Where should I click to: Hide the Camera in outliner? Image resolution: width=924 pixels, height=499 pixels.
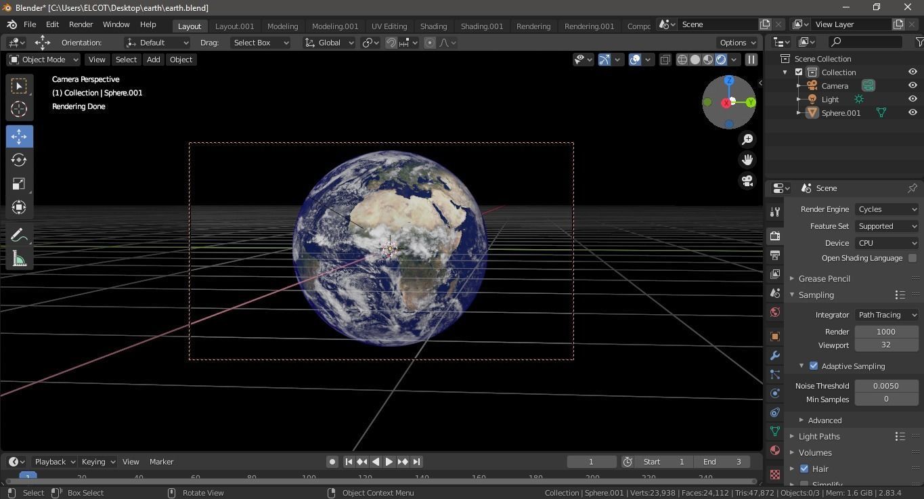(912, 86)
